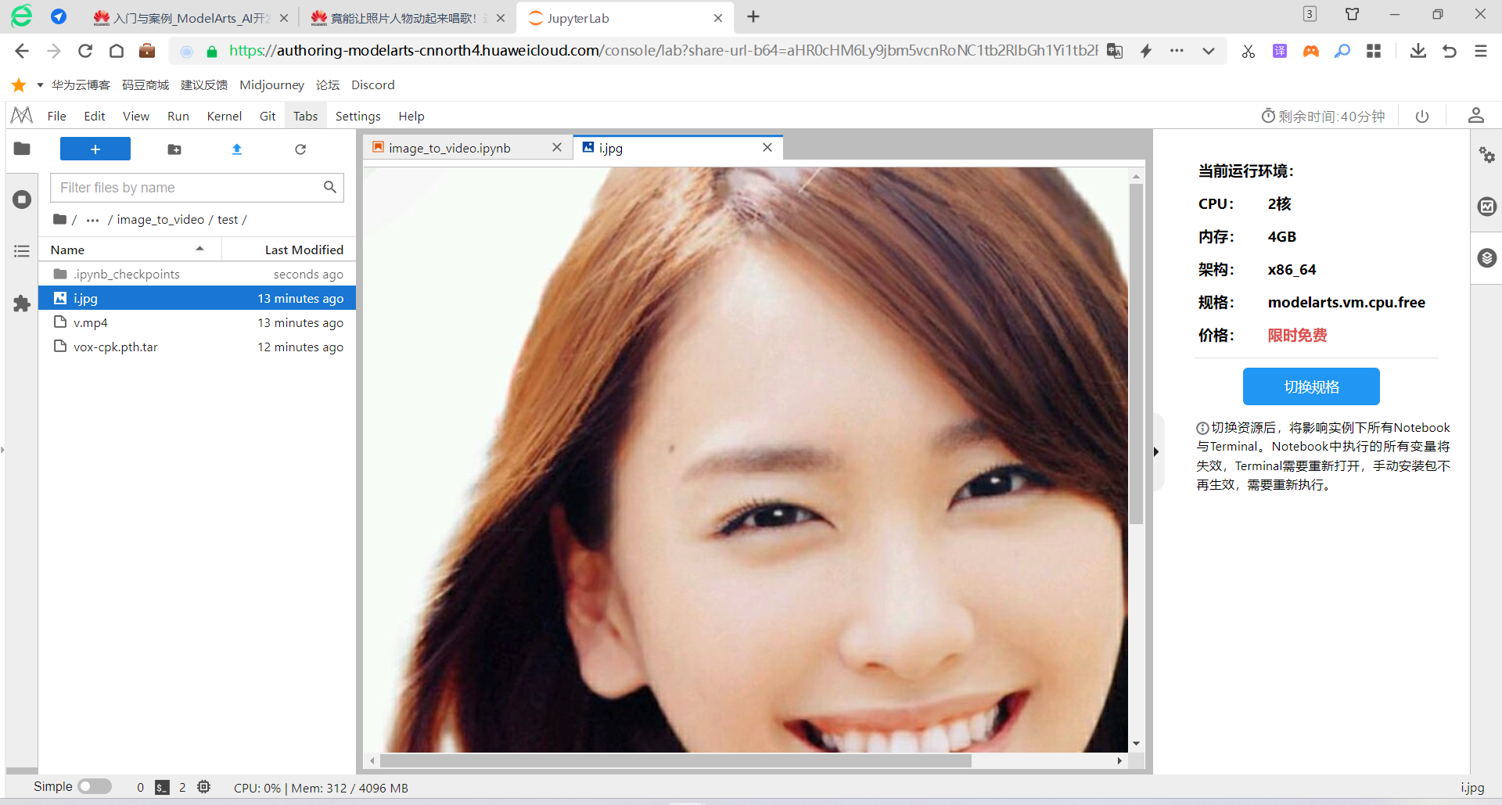Open the Settings menu
This screenshot has height=805, width=1502.
[x=358, y=117]
